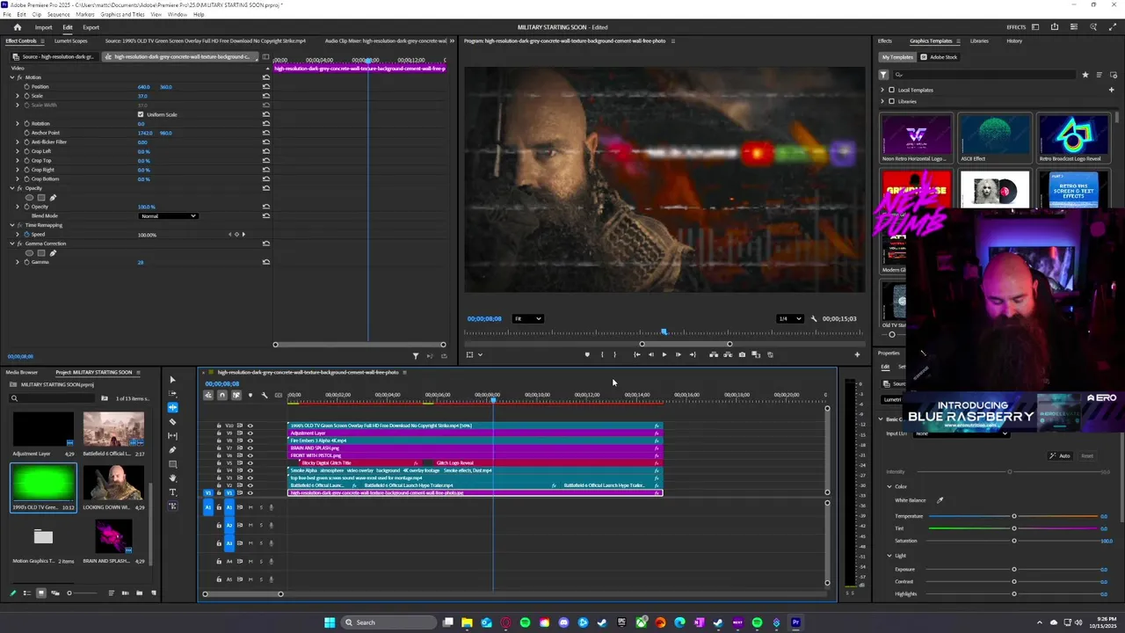Select the Hand tool
Viewport: 1125px width, 633px height.
(172, 478)
